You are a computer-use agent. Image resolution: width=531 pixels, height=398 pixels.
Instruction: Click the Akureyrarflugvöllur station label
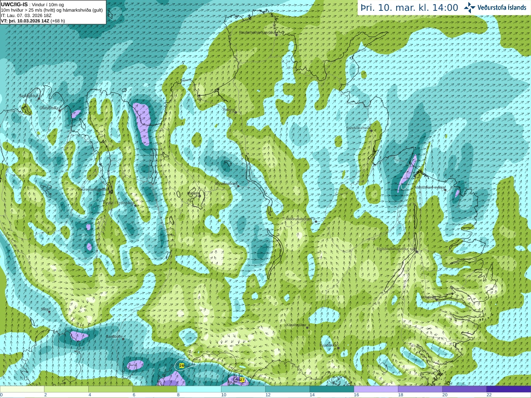(94, 189)
